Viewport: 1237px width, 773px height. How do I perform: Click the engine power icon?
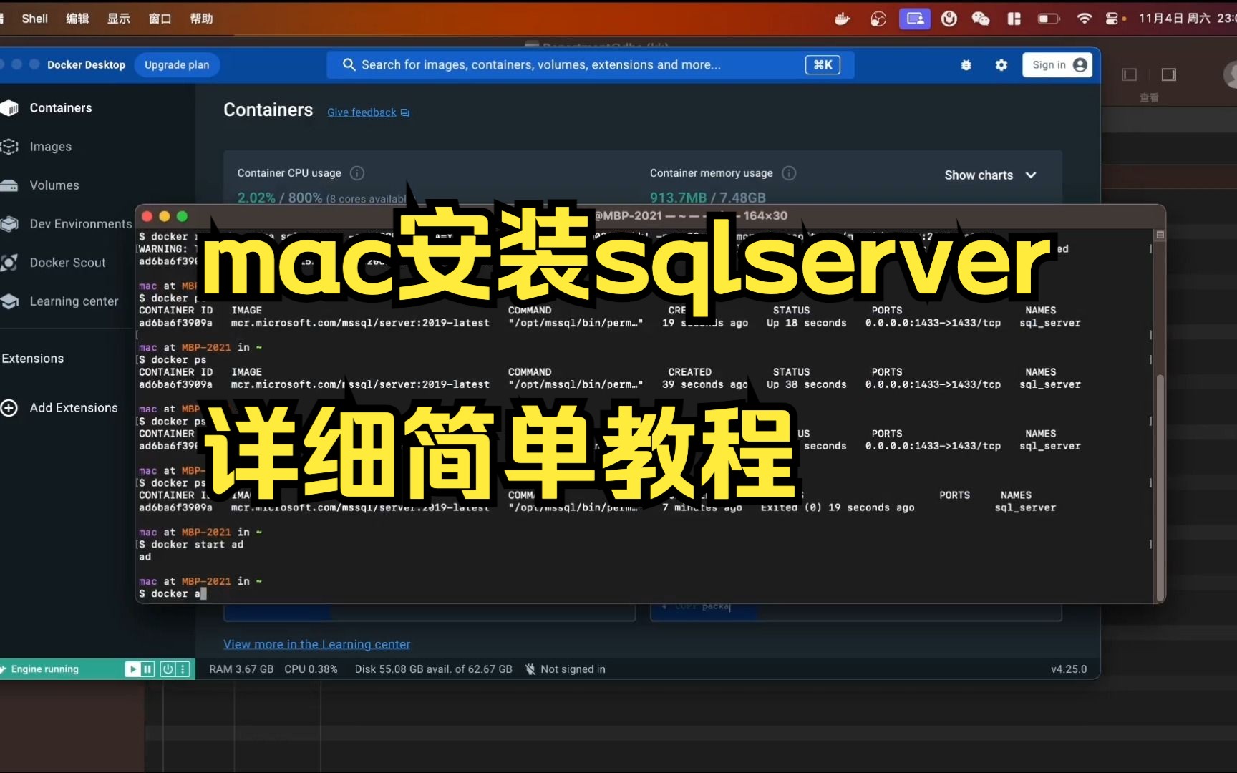[168, 669]
